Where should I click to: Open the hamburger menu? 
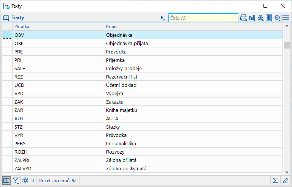coord(286,18)
